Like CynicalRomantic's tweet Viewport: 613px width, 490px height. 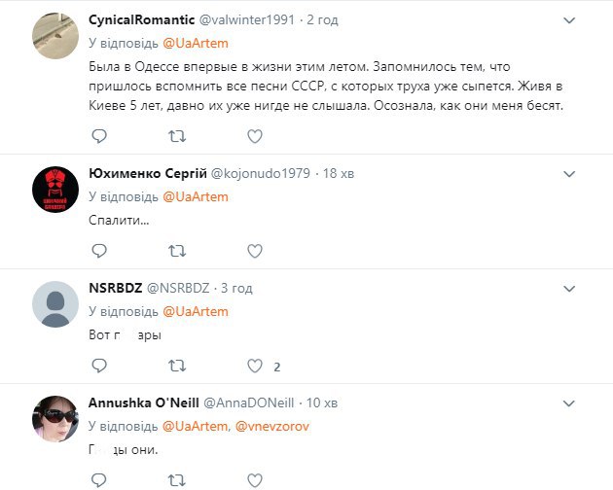(255, 135)
